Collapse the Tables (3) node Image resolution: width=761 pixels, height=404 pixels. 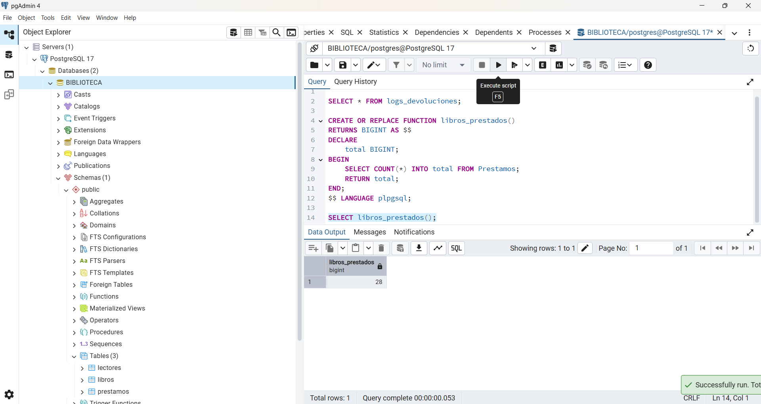(x=74, y=356)
